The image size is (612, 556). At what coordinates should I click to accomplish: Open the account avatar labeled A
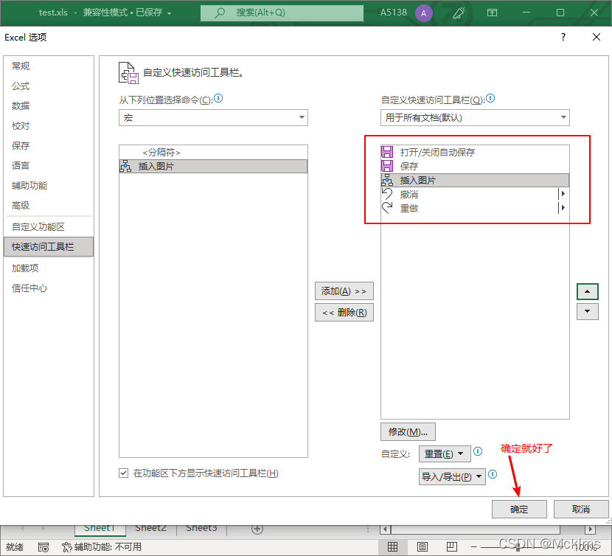pos(423,13)
